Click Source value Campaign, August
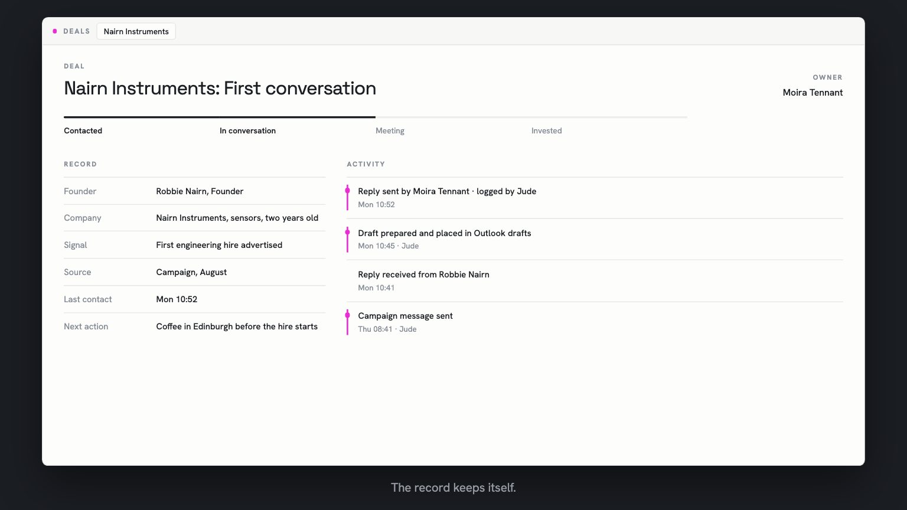Image resolution: width=907 pixels, height=510 pixels. click(x=191, y=272)
